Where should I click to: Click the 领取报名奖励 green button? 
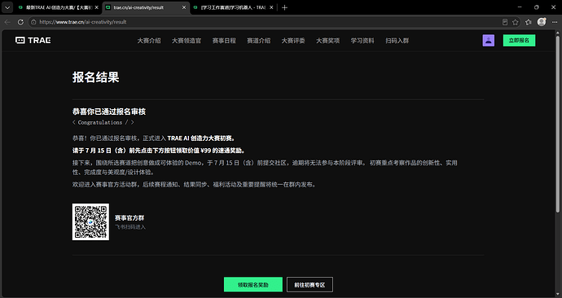click(x=253, y=285)
